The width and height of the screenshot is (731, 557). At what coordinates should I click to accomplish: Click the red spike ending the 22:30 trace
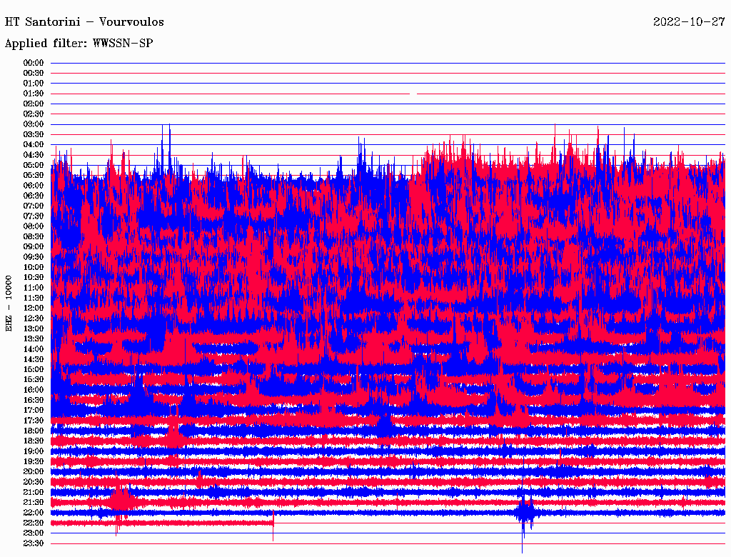273,526
